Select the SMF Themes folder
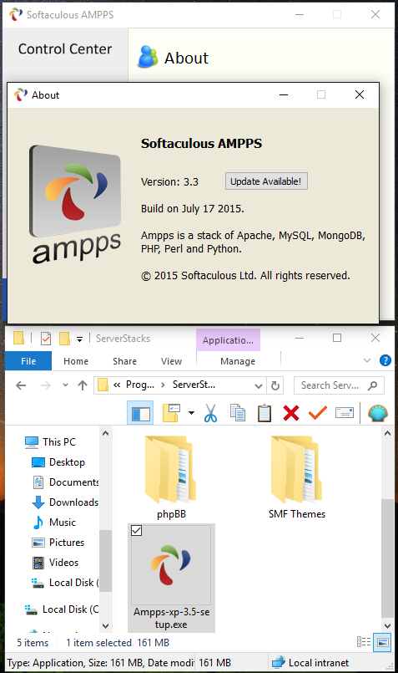 click(297, 477)
